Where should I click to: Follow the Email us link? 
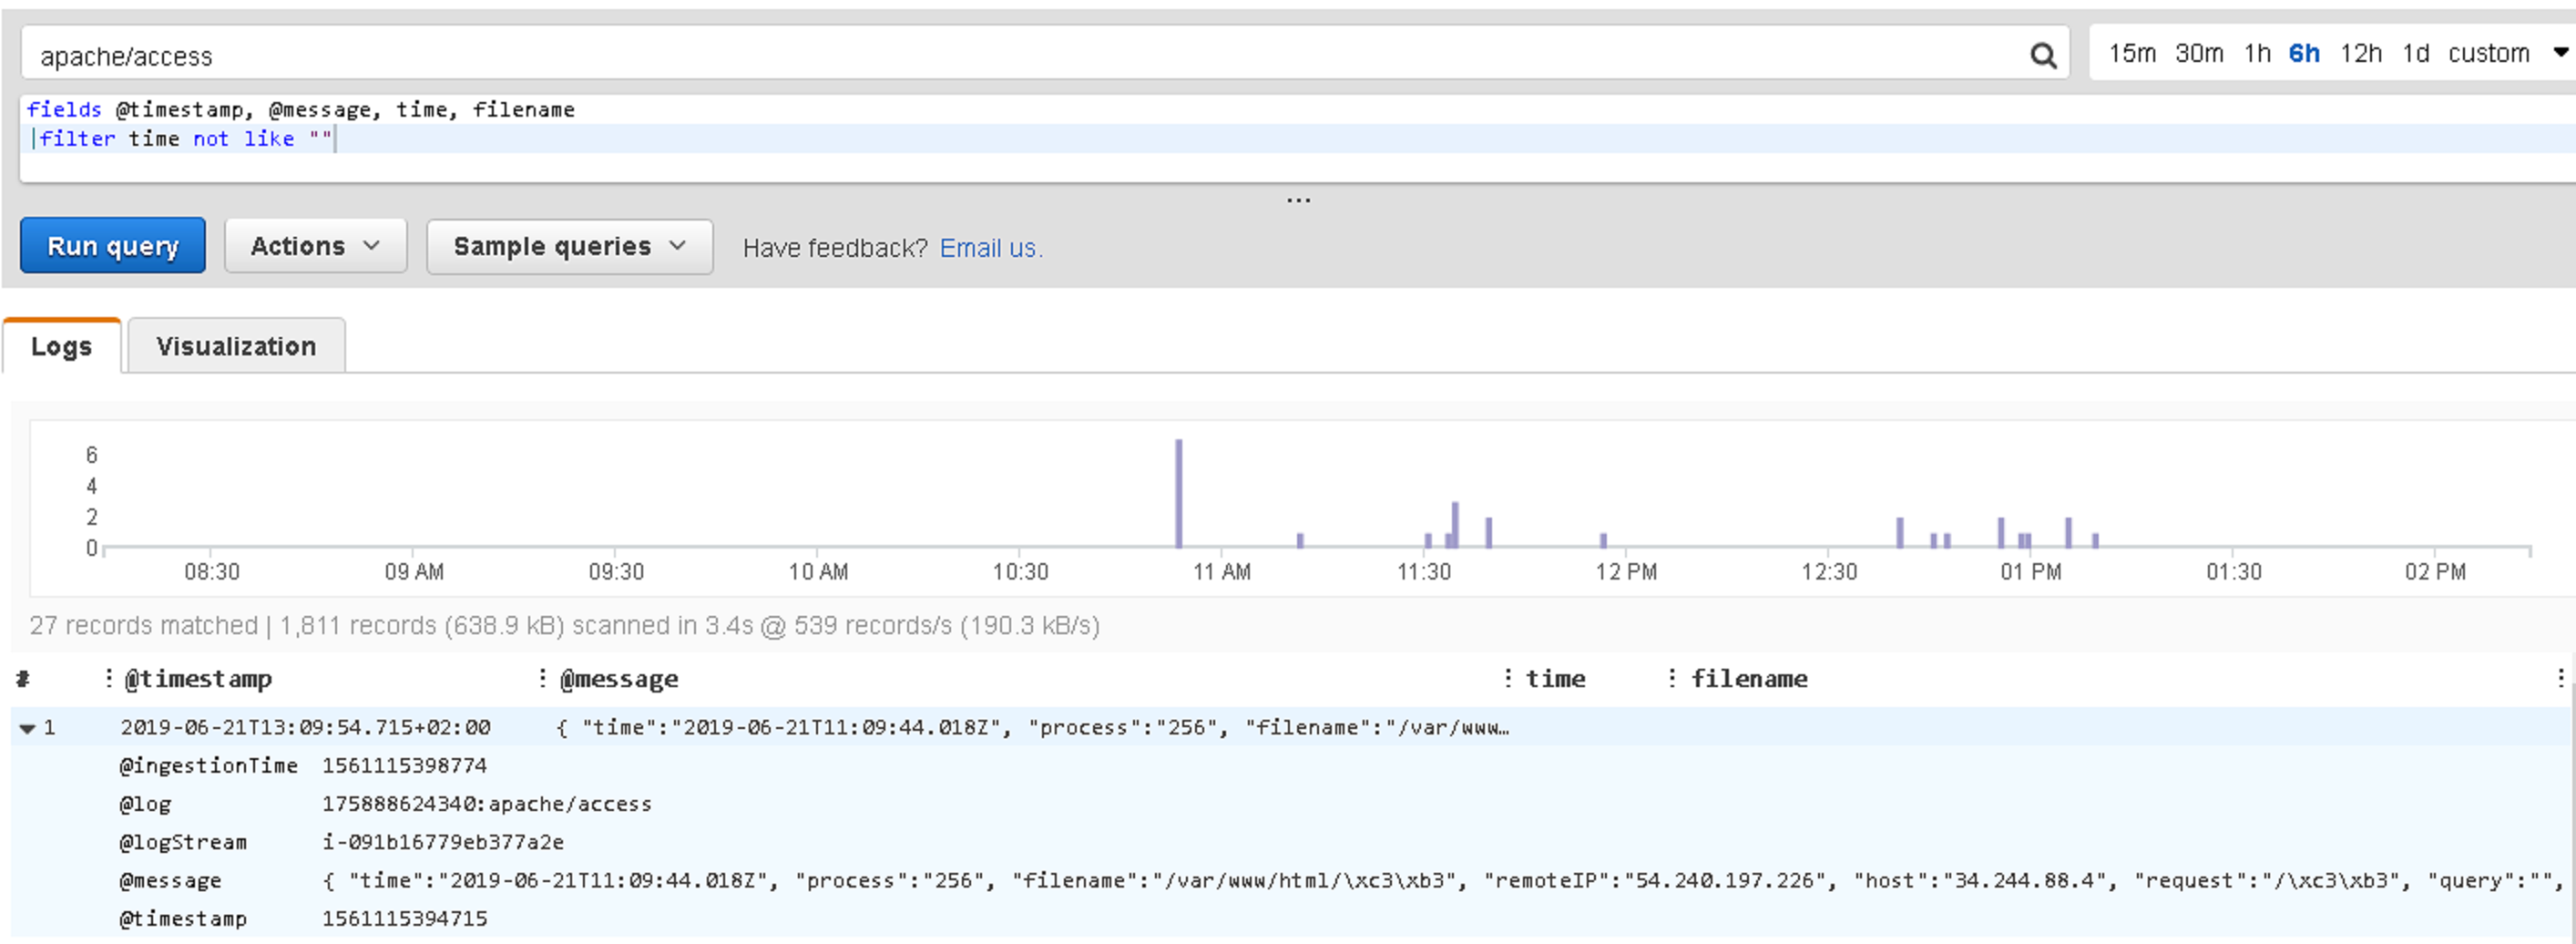[990, 248]
